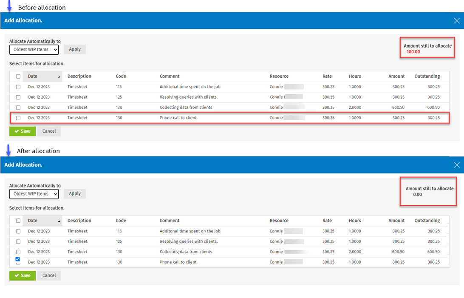
Task: Check code 125 row in After allocation table
Action: tap(18, 242)
